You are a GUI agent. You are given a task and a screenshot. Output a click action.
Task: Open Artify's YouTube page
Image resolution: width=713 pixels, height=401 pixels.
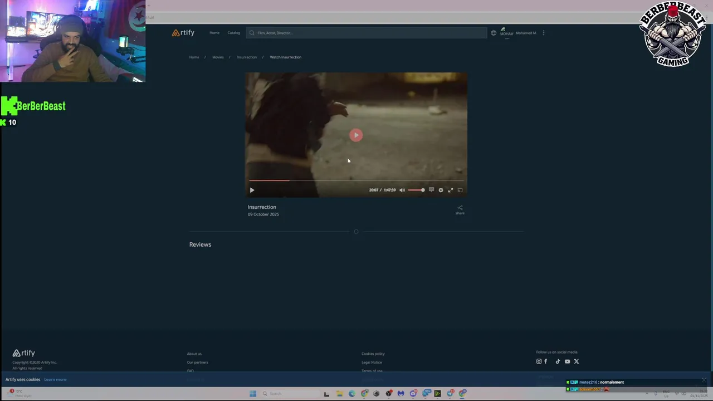click(567, 361)
